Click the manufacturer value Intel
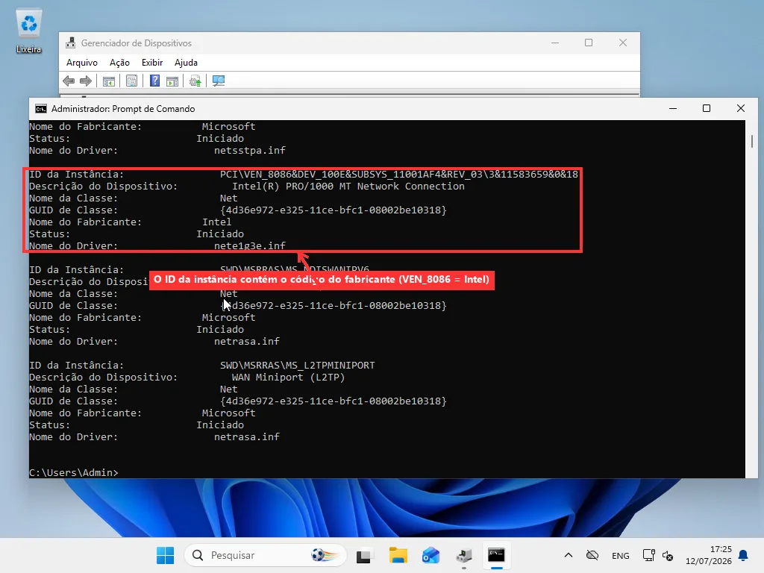Screen dimensions: 764x573 click(x=217, y=222)
